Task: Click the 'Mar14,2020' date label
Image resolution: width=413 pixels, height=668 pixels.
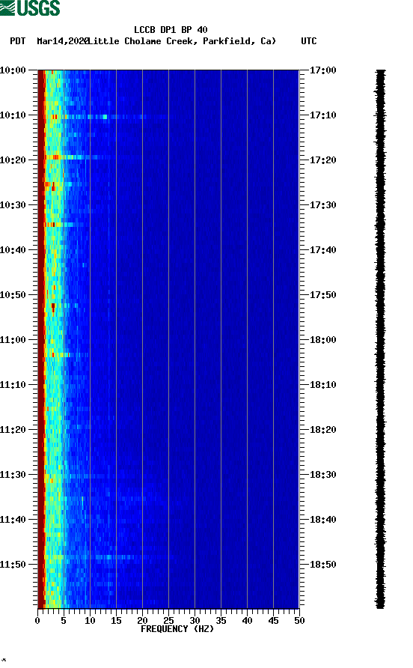Action: pyautogui.click(x=63, y=41)
